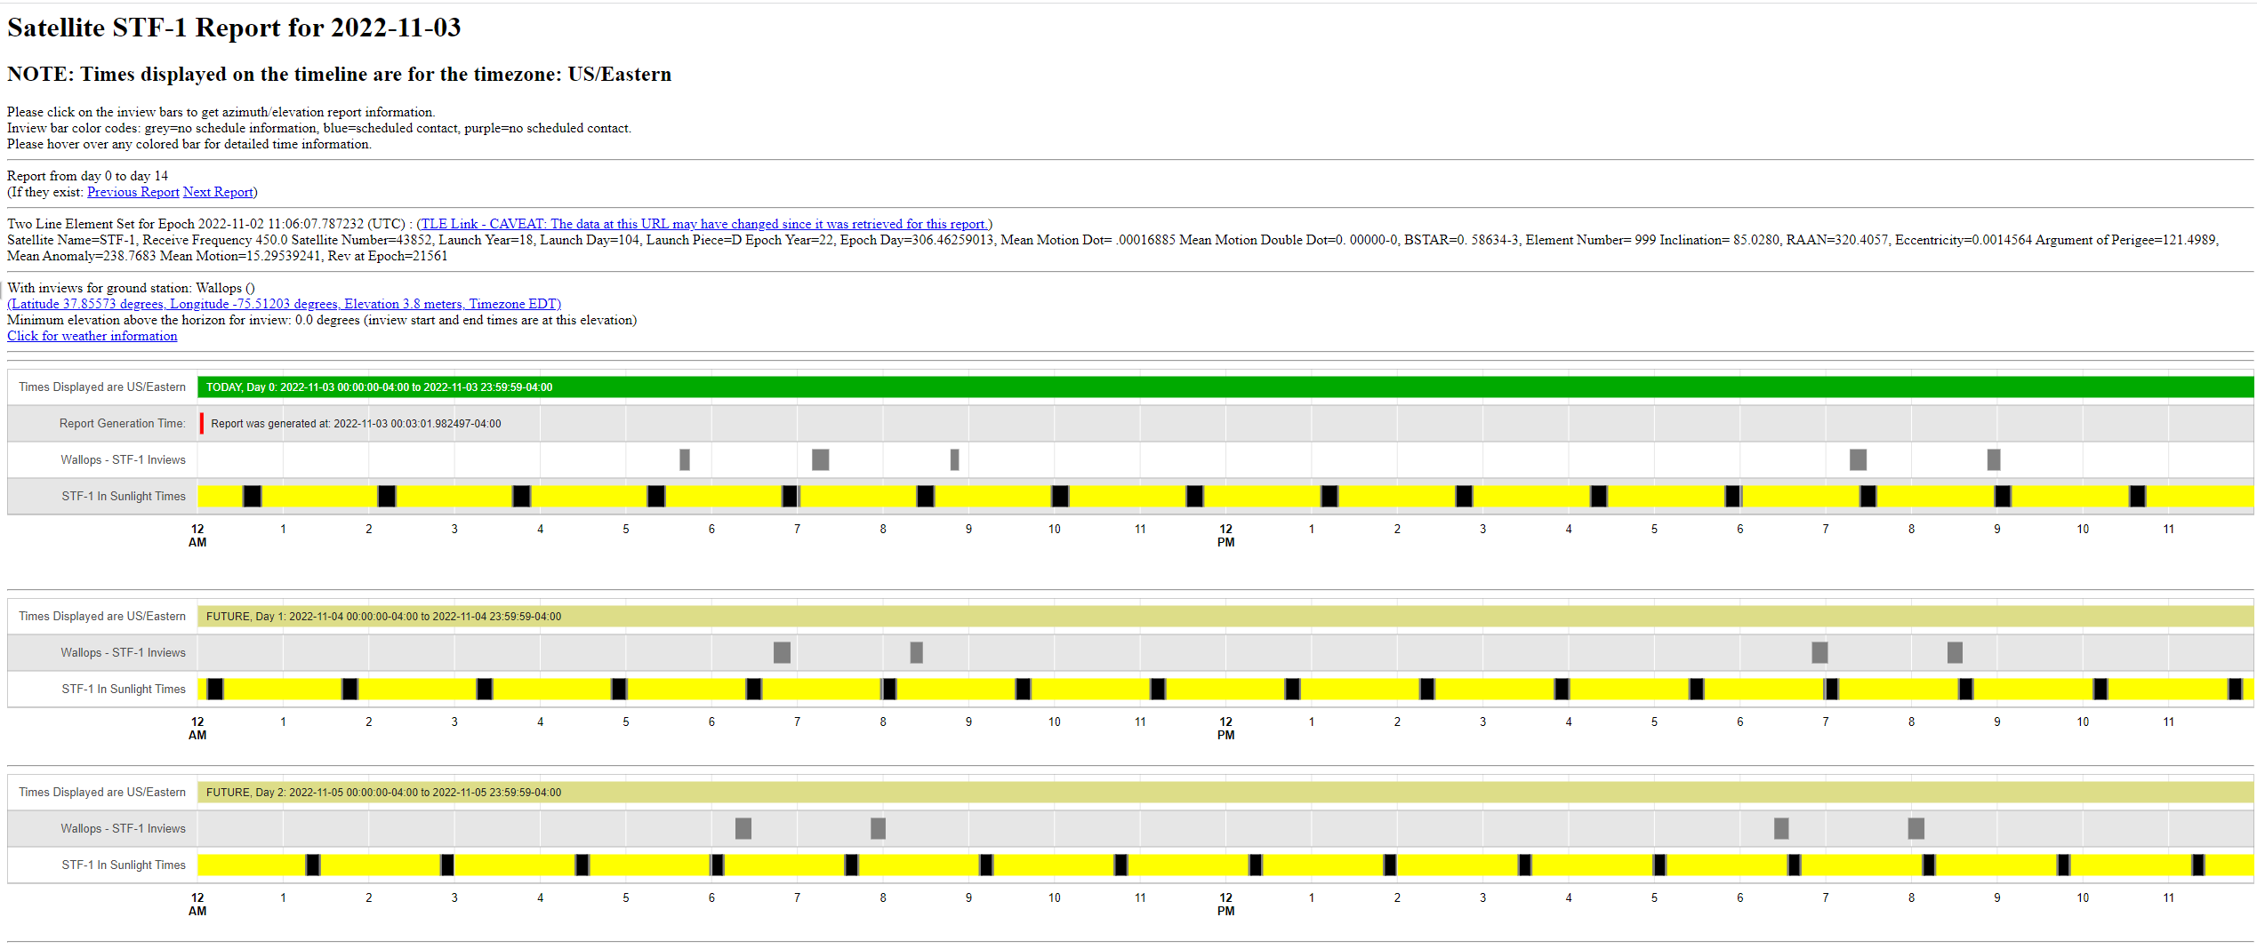This screenshot has height=949, width=2257.
Task: Select the FUTURE, Day 2 header bar
Action: pyautogui.click(x=1225, y=792)
